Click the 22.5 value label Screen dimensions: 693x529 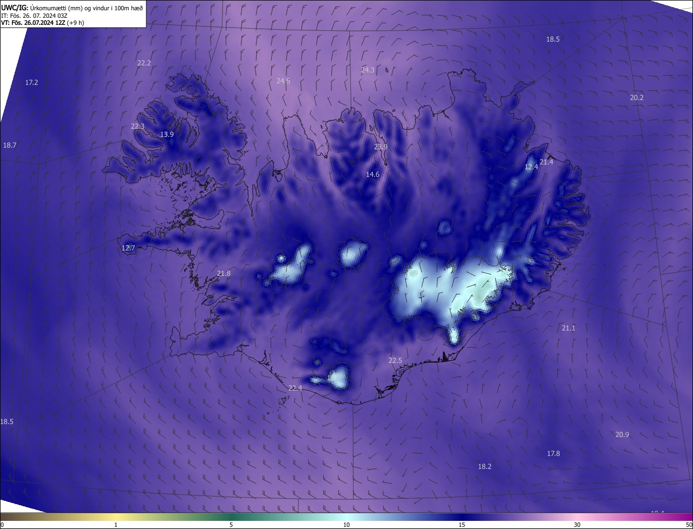395,360
